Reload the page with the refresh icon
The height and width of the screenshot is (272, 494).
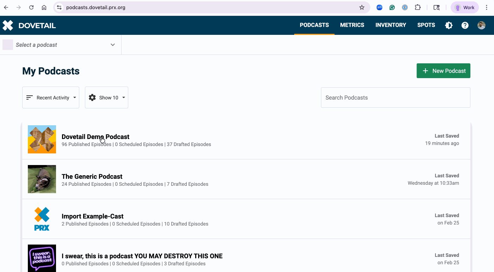(31, 7)
